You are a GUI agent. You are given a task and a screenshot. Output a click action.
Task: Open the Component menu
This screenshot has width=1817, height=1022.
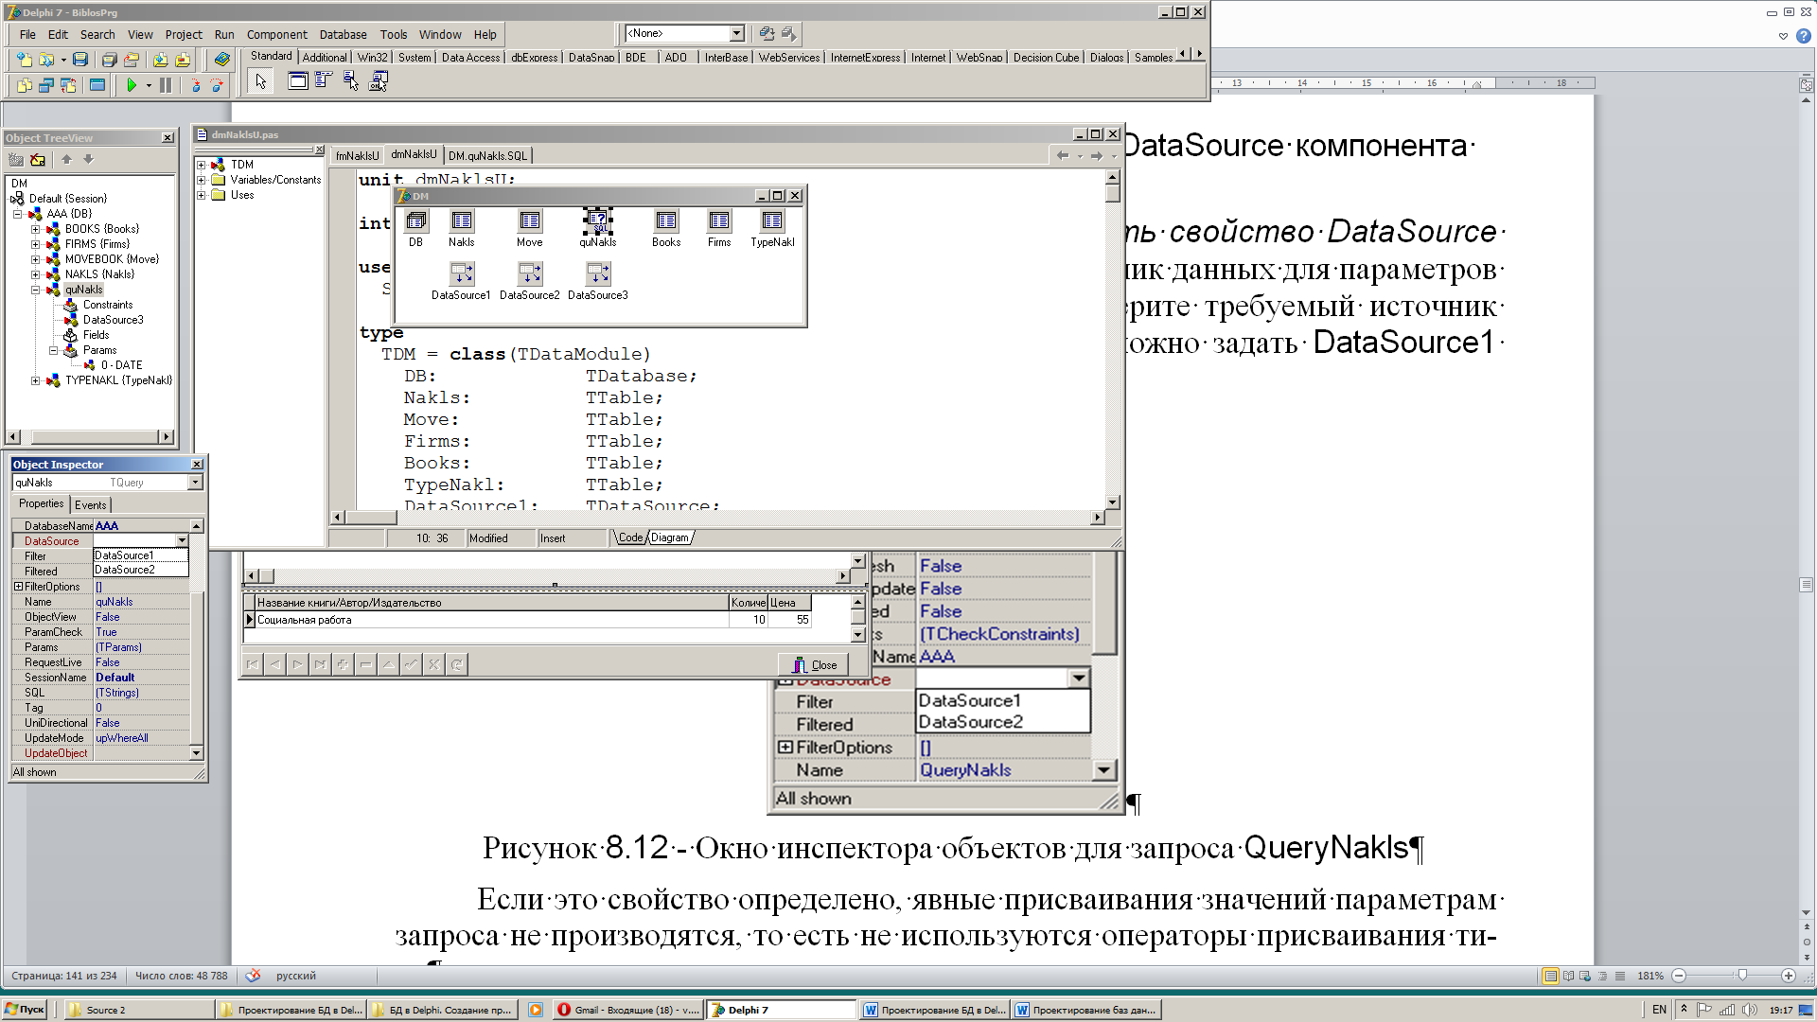click(x=276, y=35)
